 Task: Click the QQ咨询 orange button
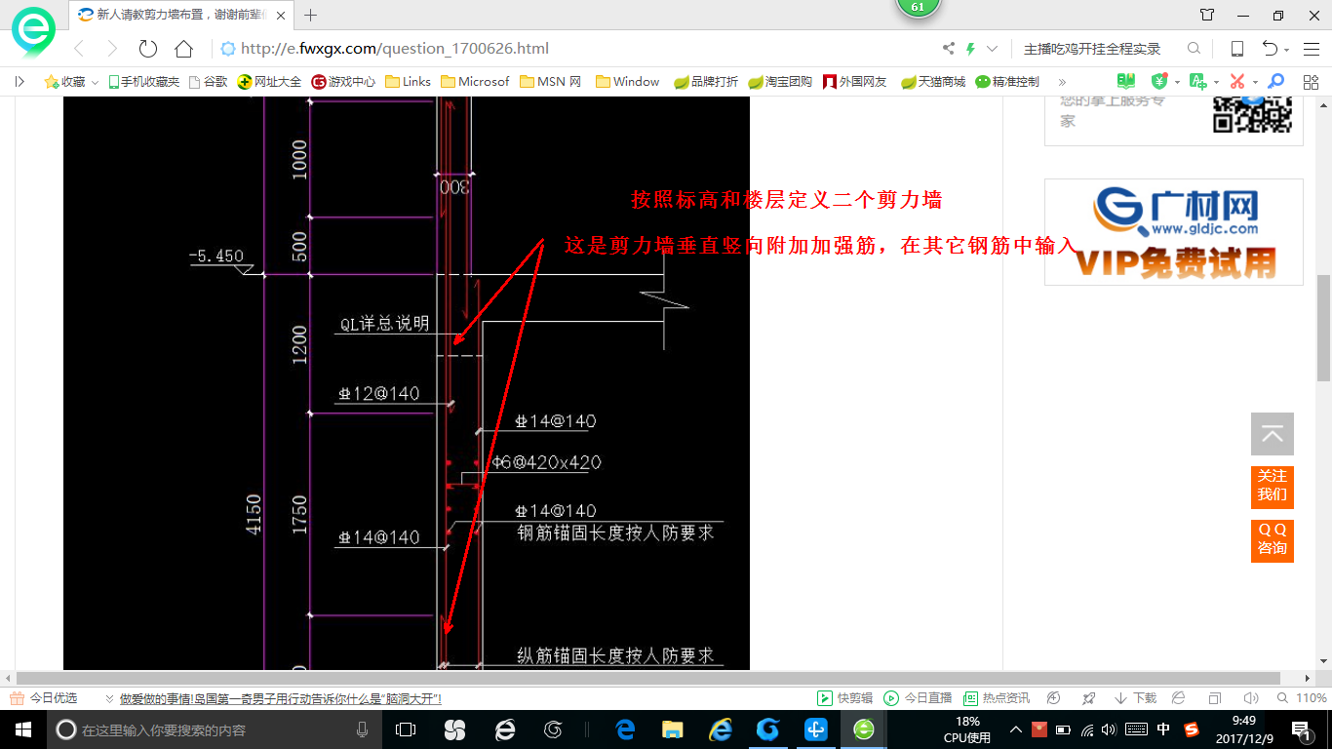tap(1273, 539)
